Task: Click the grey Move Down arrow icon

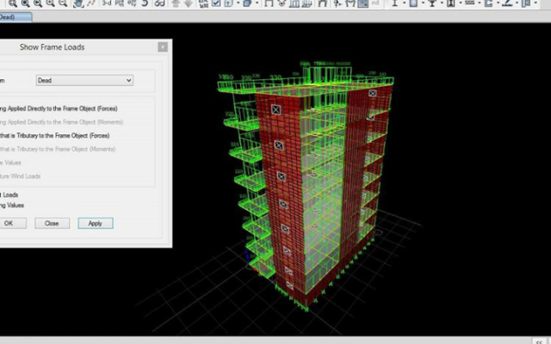Action: point(189,3)
